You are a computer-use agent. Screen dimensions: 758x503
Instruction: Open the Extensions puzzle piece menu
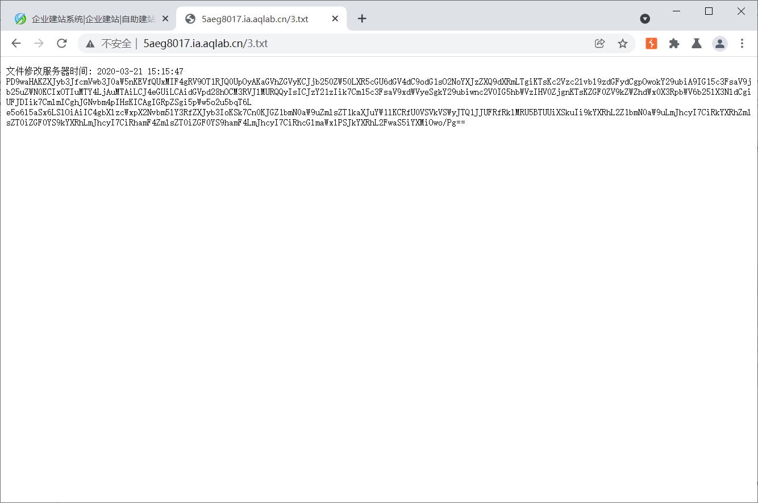click(x=674, y=43)
